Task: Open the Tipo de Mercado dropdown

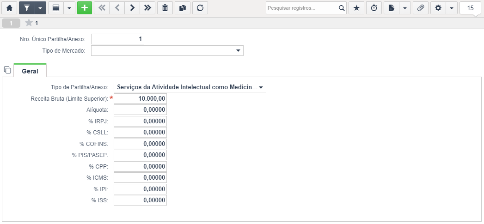Action: coord(167,51)
